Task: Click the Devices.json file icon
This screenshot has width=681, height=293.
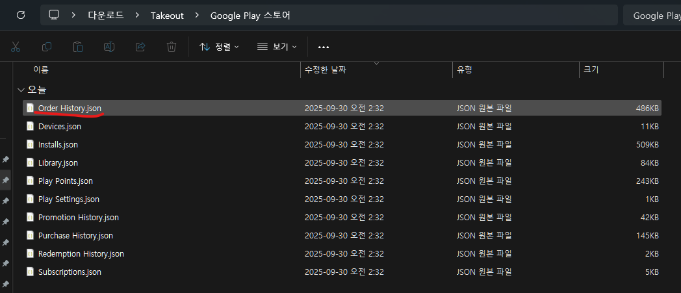Action: point(30,126)
